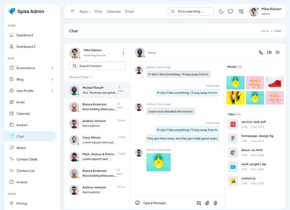290x210 pixels.
Task: Click the three-dot menu beside Mike Nielsen
Action: click(x=123, y=53)
